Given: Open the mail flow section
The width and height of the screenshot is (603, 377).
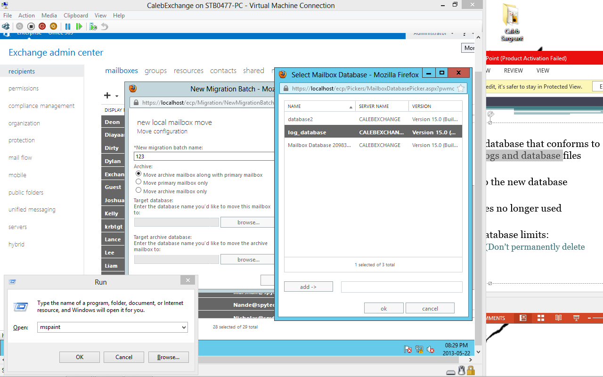Looking at the screenshot, I should (20, 158).
